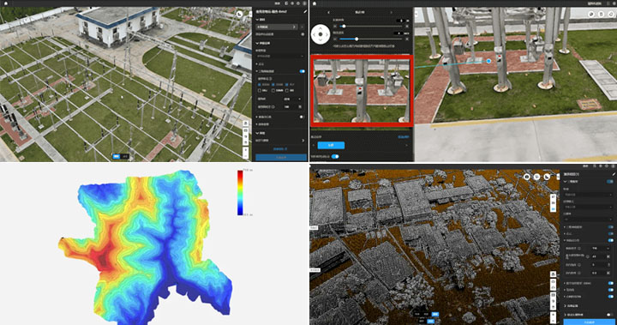Click the blue start button under the point cloud panel
Image resolution: width=617 pixels, height=325 pixels.
589,322
